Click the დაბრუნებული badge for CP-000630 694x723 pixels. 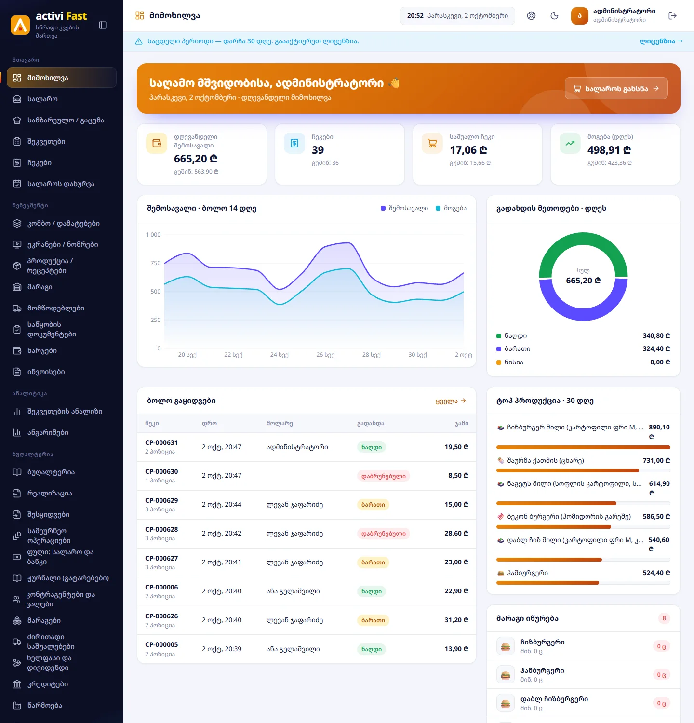(384, 476)
